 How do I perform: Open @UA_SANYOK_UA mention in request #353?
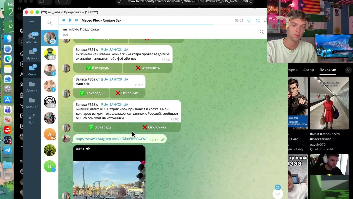click(114, 104)
